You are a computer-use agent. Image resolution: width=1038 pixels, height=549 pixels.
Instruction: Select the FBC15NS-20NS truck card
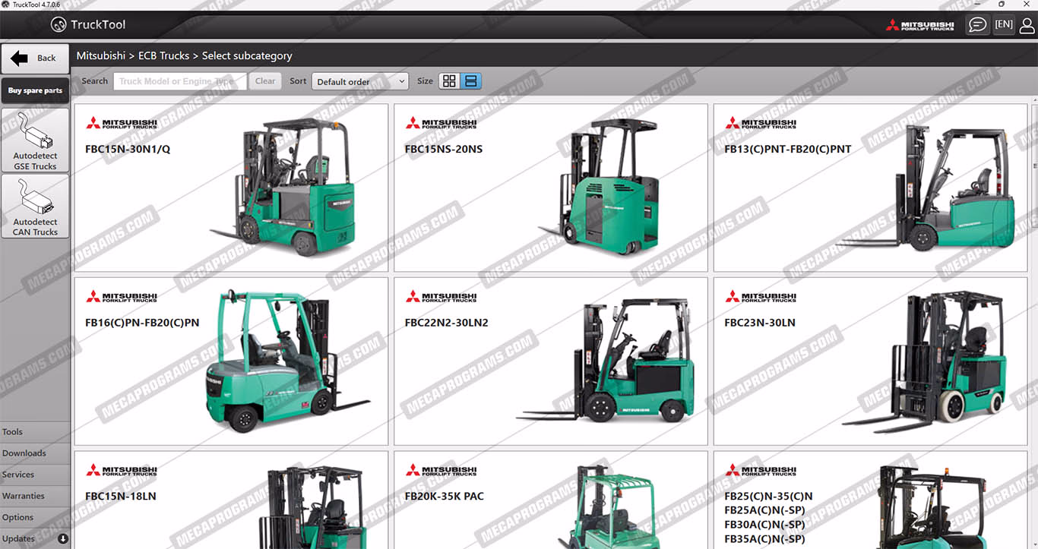coord(551,188)
